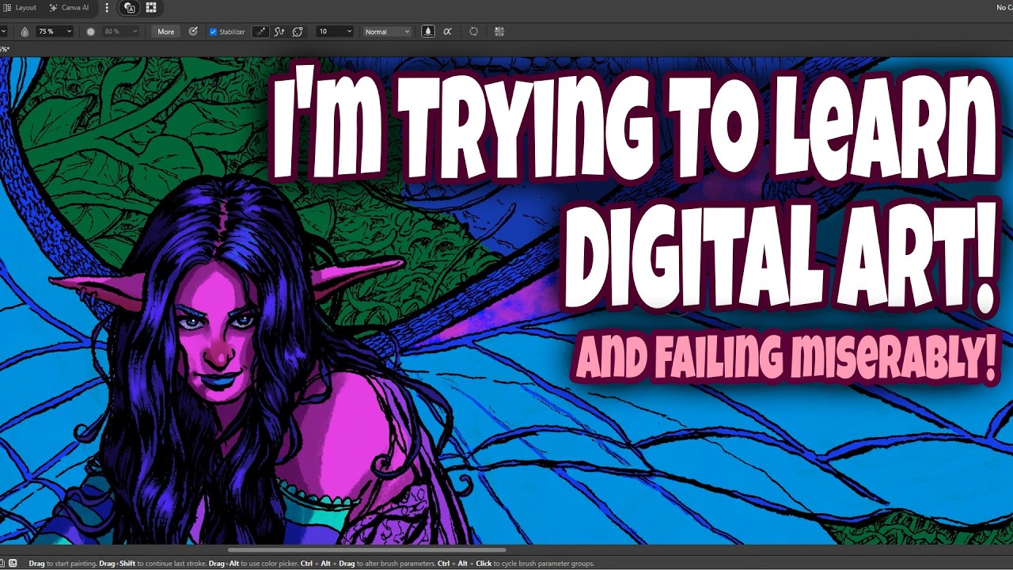Toggle the wet edges droplet icon
The width and height of the screenshot is (1013, 570).
click(x=428, y=32)
